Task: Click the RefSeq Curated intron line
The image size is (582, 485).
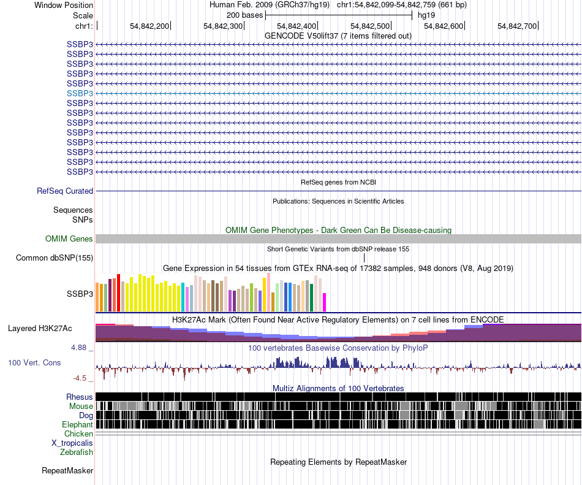Action: 339,191
